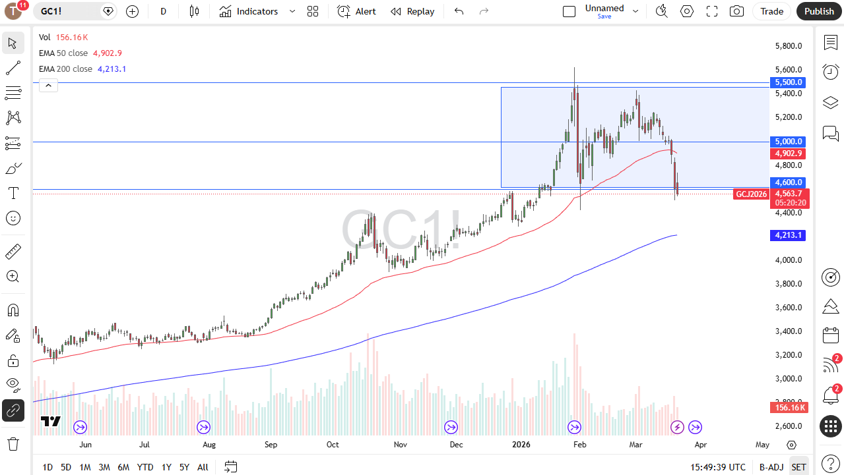Select the trend line drawing tool
844x475 pixels.
pos(13,68)
